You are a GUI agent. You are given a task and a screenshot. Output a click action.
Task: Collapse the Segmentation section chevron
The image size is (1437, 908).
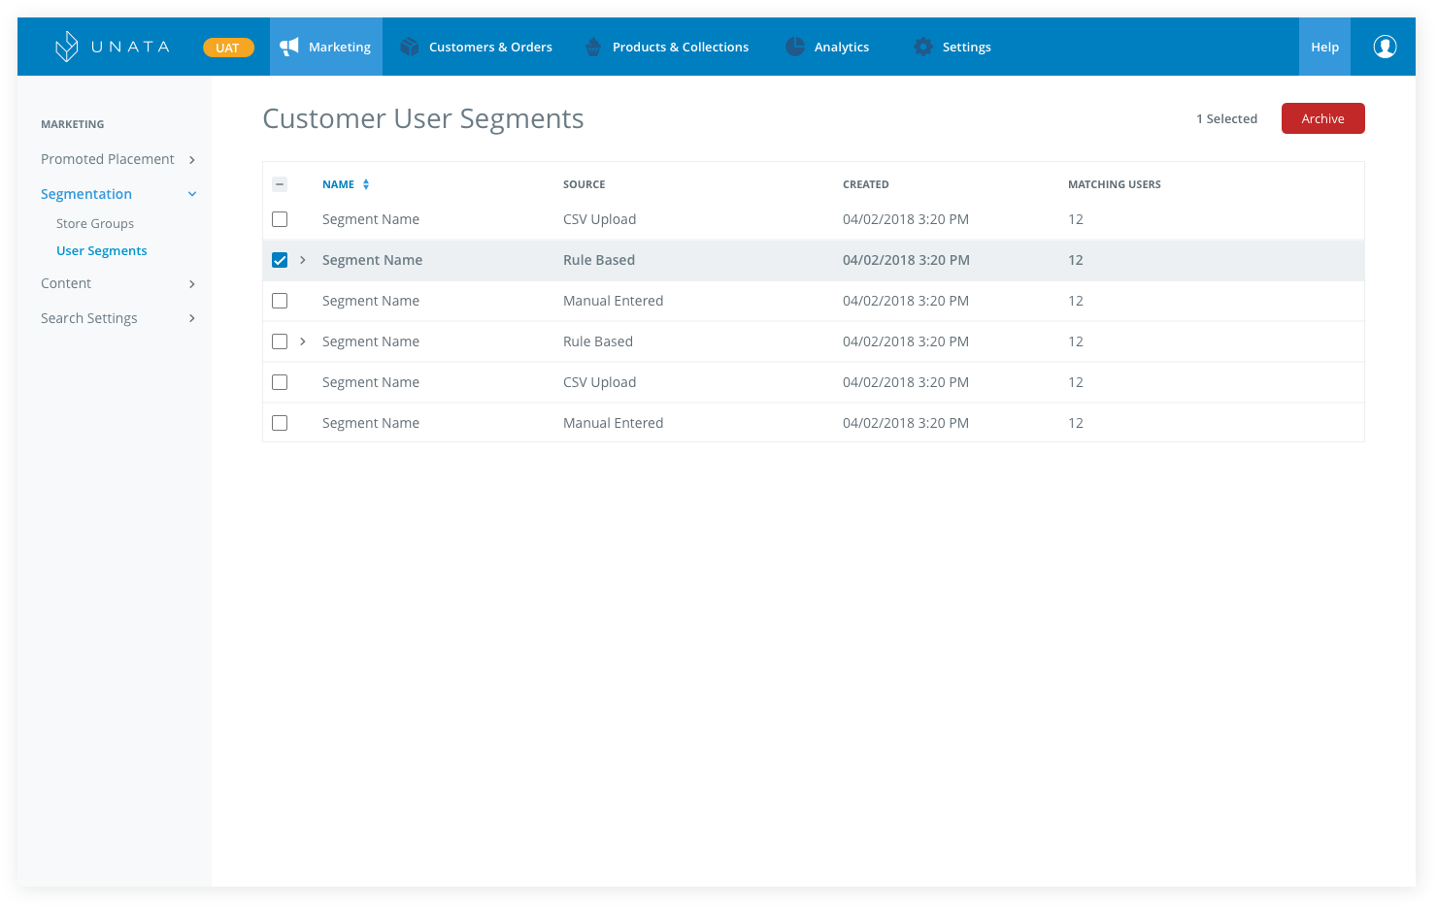(x=192, y=194)
